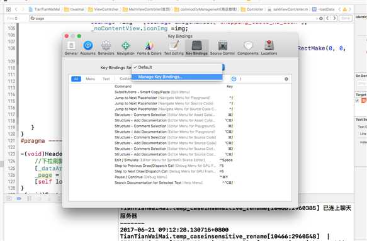Go forward using jump bar right arrow
Viewport: 367px width, 241px height.
pyautogui.click(x=23, y=9)
